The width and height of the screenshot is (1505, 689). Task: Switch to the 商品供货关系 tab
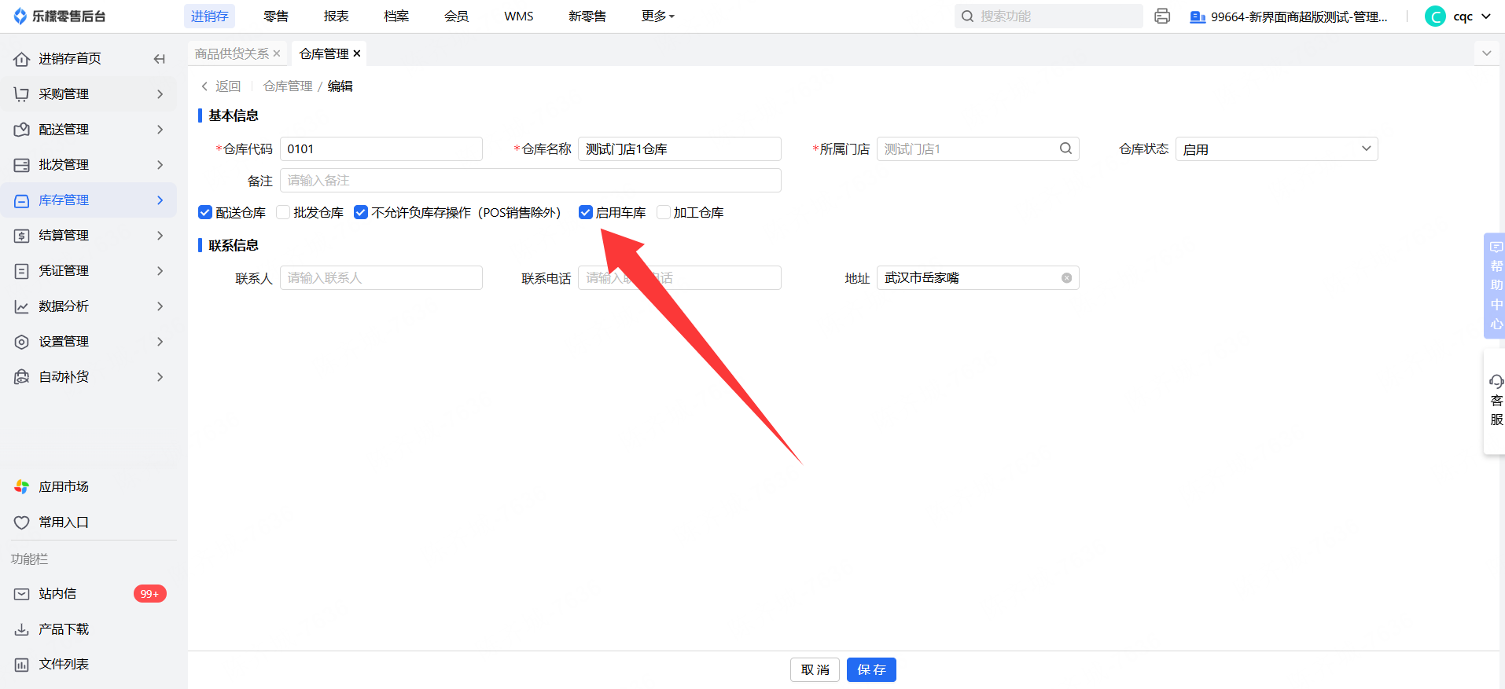coord(232,53)
